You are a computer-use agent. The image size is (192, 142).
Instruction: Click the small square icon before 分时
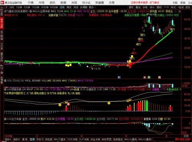(x=6, y=7)
